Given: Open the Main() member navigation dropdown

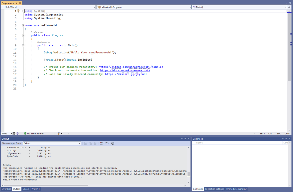Looking at the screenshot, I should pos(286,7).
